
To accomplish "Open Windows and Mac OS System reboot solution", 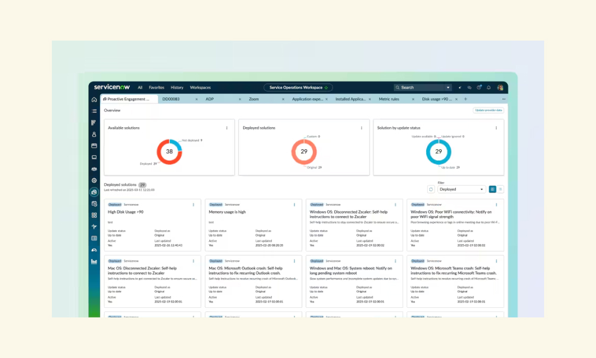I will (351, 270).
